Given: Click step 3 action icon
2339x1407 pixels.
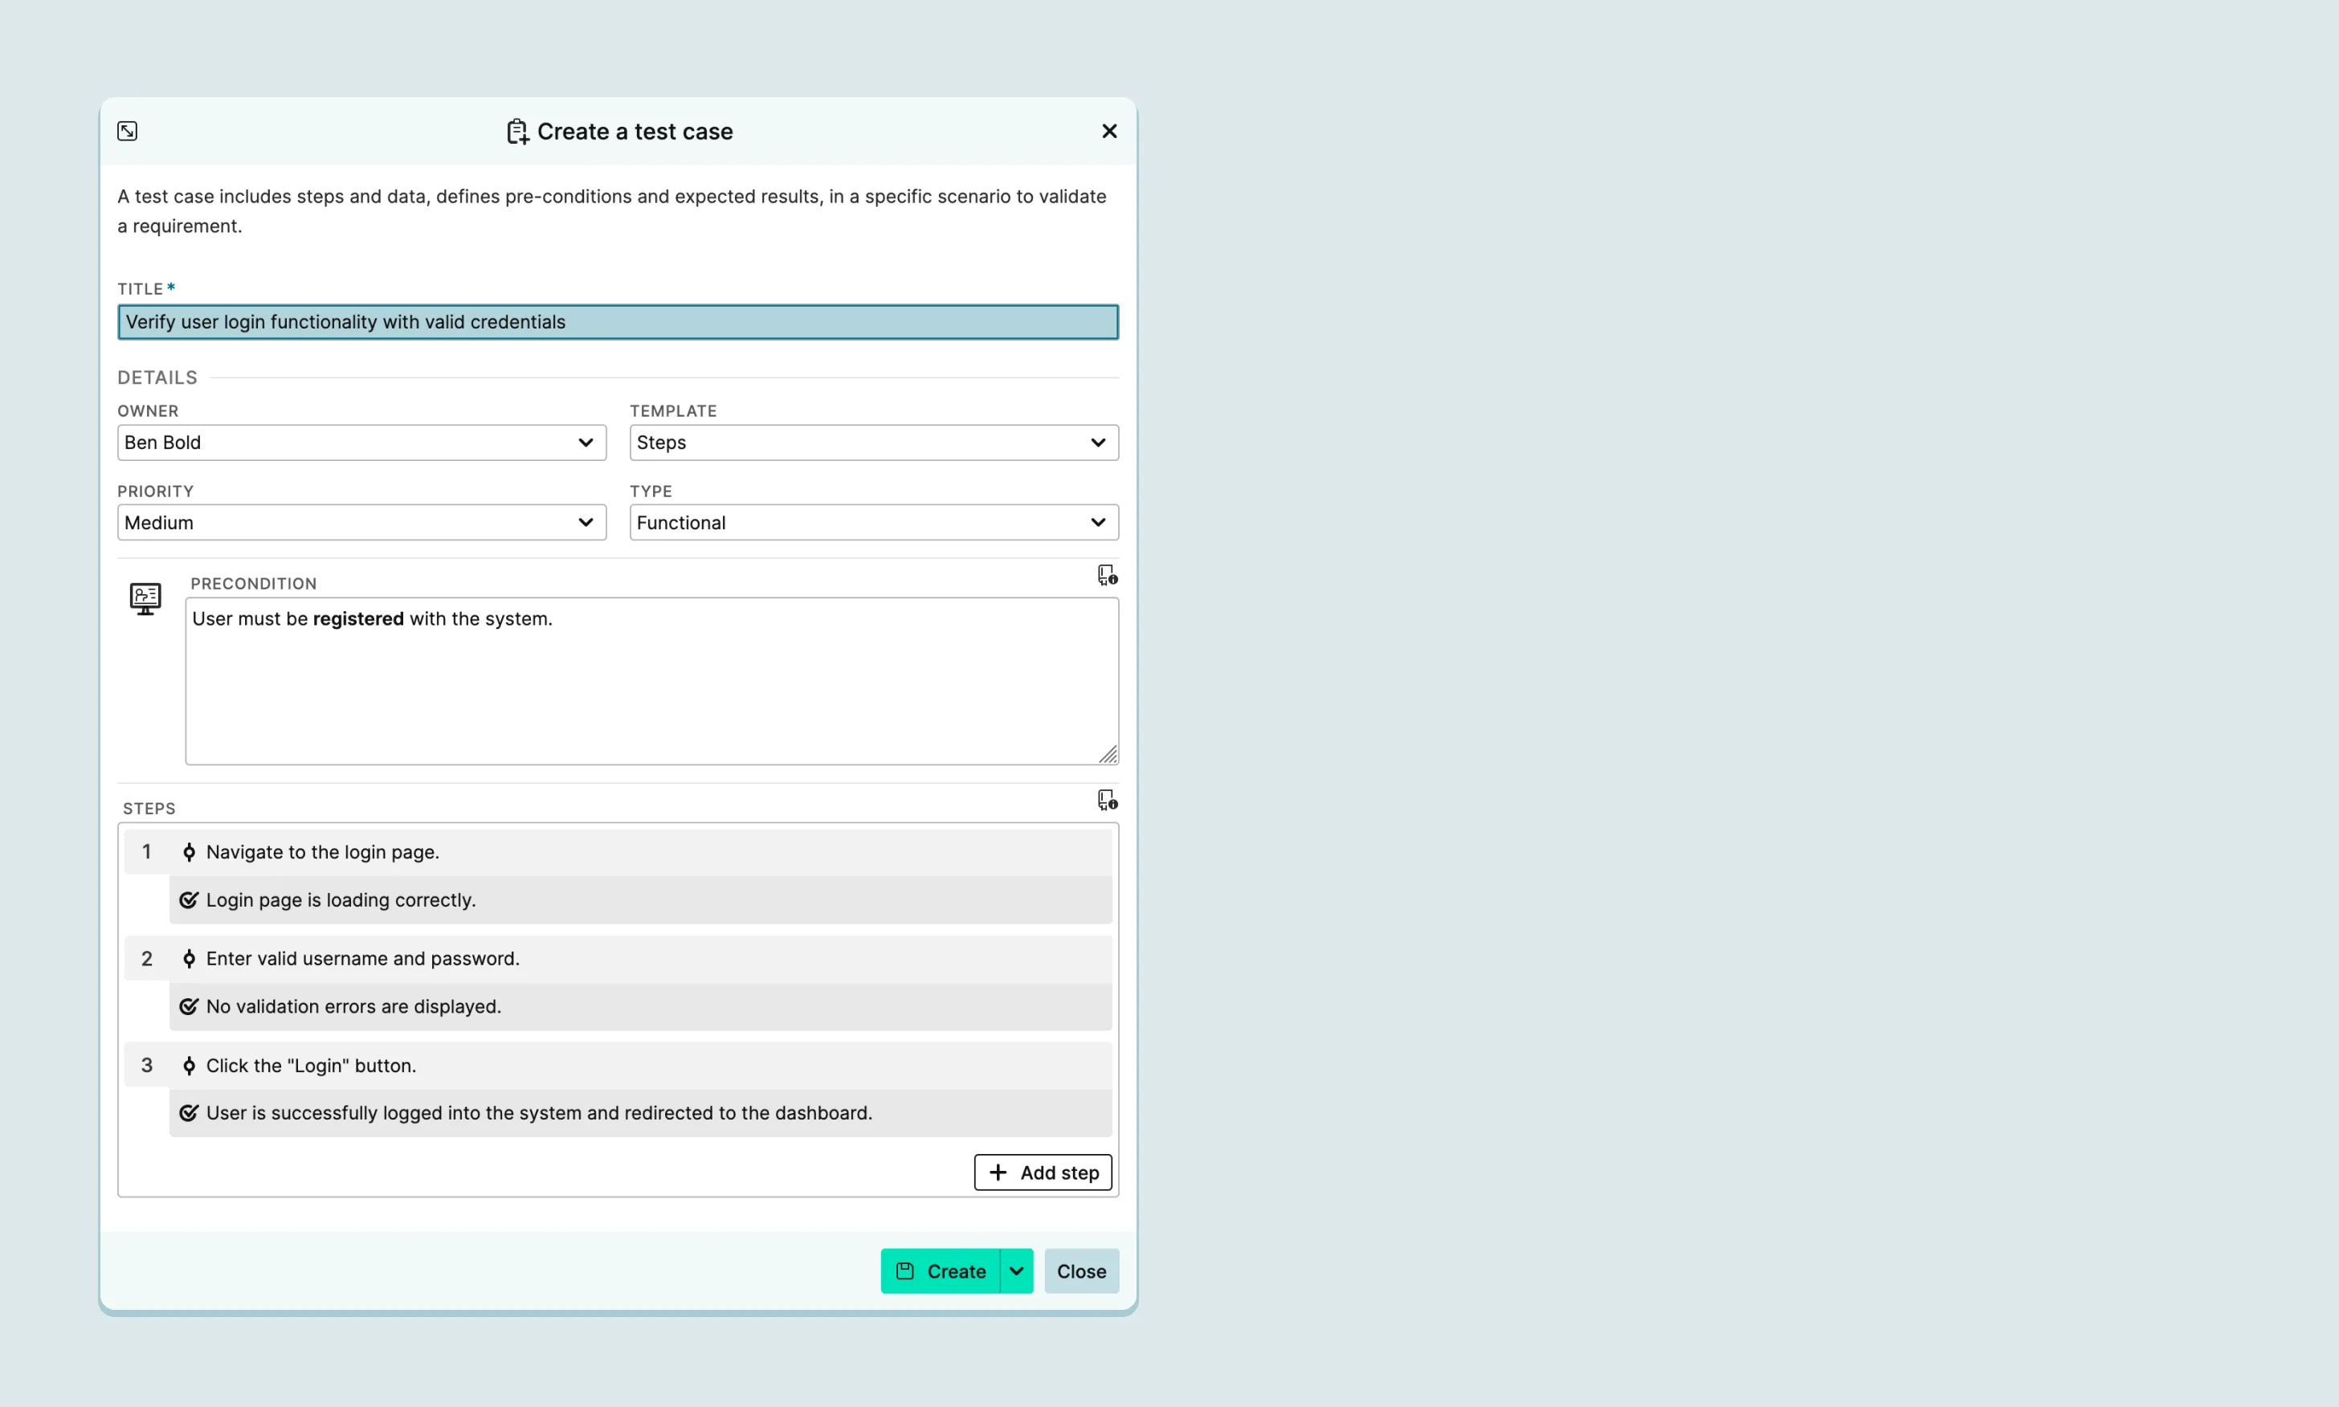Looking at the screenshot, I should tap(189, 1066).
